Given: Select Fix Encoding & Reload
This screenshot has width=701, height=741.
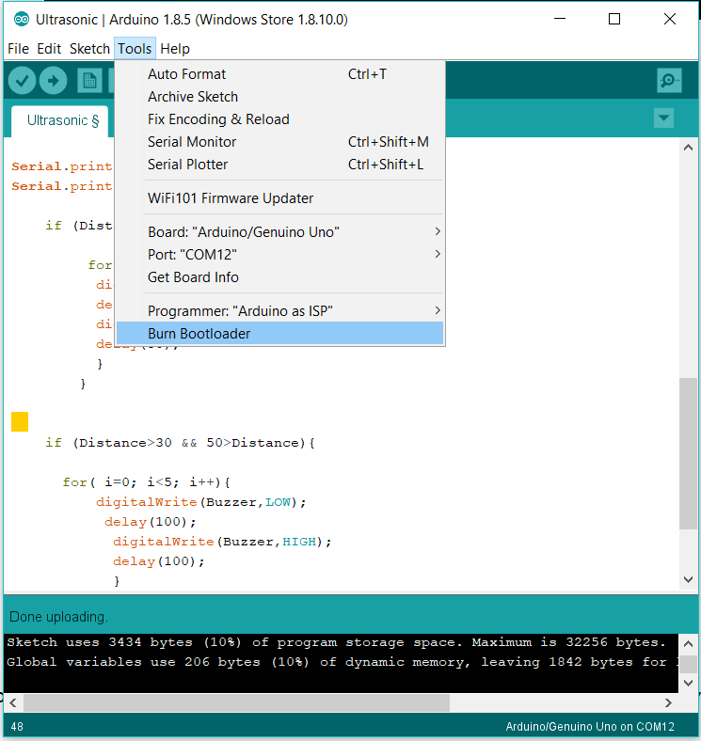Looking at the screenshot, I should (x=279, y=119).
